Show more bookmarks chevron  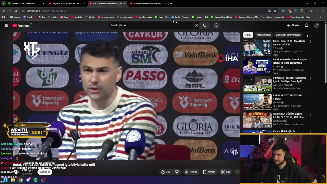click(x=321, y=17)
